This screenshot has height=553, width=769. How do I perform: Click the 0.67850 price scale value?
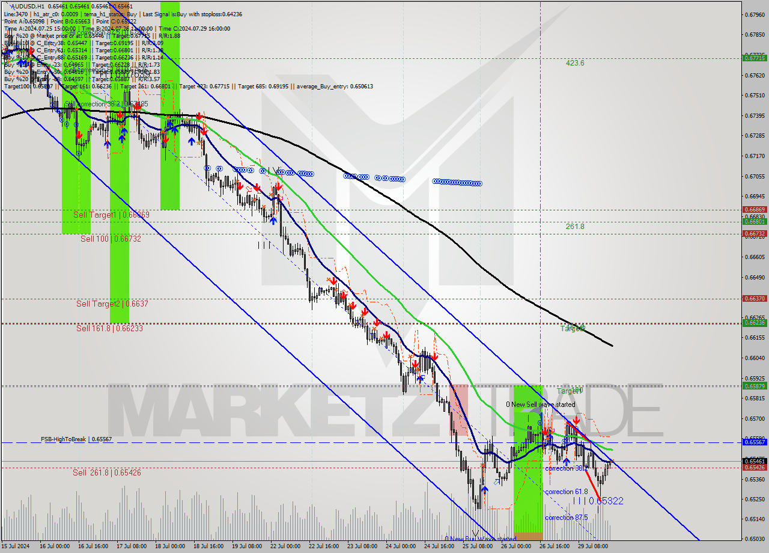point(755,34)
